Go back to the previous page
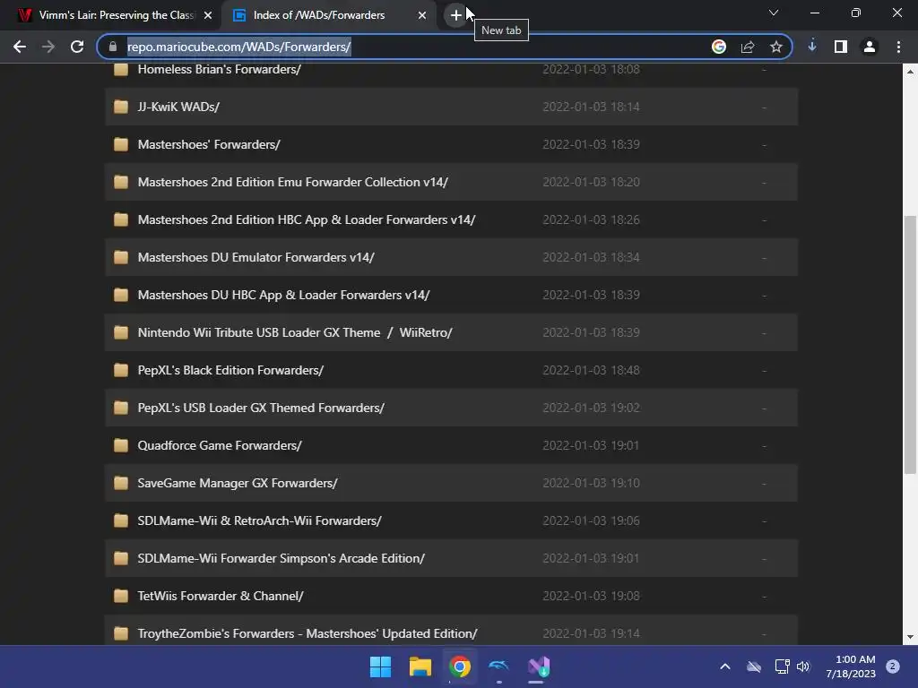Image resolution: width=918 pixels, height=688 pixels. click(x=20, y=47)
